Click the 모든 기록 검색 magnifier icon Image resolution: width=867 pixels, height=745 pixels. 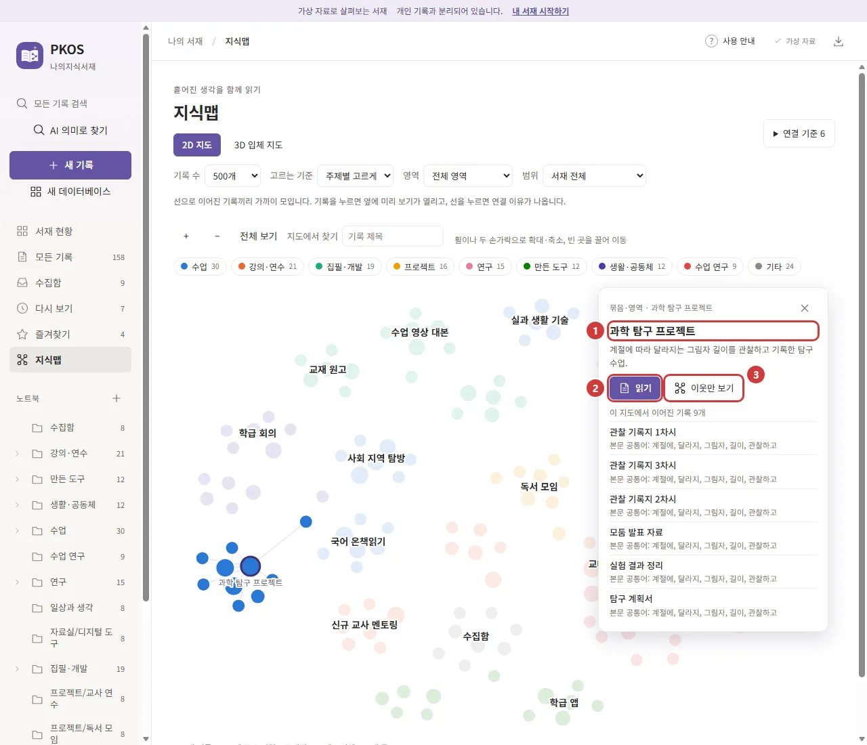22,104
